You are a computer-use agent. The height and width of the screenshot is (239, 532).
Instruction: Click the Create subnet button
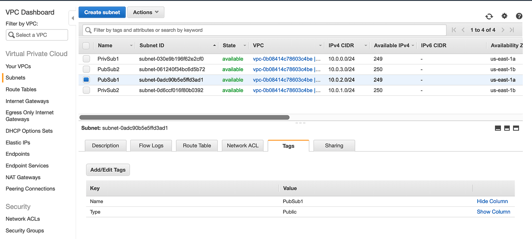102,12
